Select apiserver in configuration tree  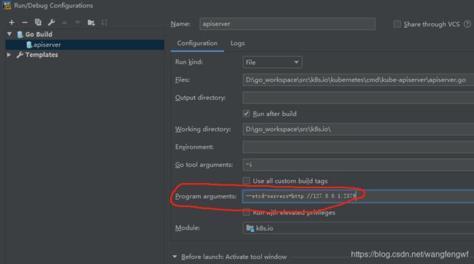[85, 44]
